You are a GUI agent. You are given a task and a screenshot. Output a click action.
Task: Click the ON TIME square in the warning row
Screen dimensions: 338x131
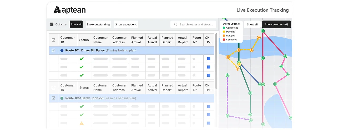coord(209,123)
